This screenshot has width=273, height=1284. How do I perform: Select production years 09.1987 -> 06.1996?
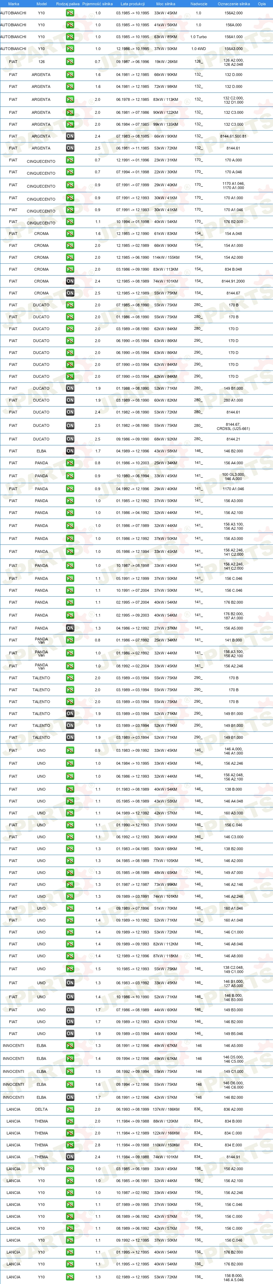(133, 62)
